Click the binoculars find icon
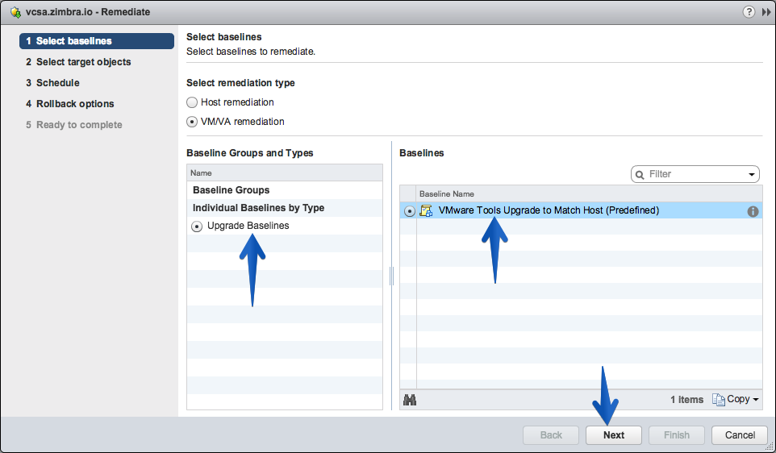 [409, 399]
